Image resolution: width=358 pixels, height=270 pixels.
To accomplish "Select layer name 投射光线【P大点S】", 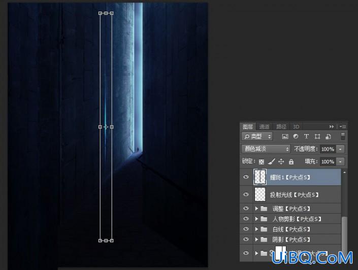I will (x=294, y=195).
